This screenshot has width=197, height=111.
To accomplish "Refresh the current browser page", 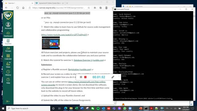I will coord(18,8).
